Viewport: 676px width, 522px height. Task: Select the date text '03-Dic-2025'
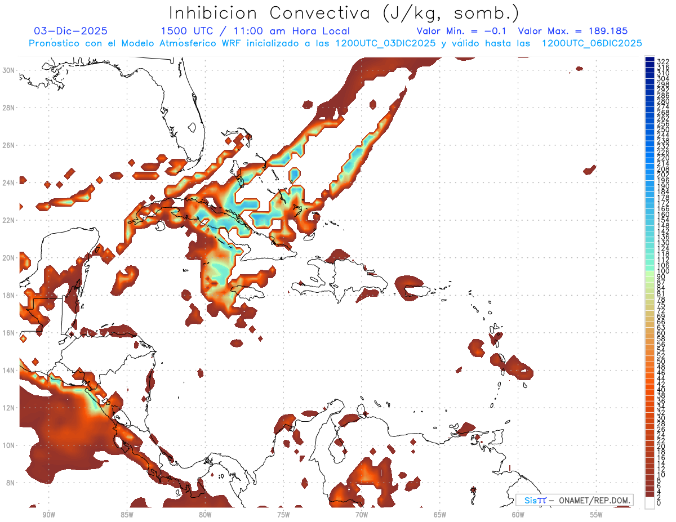(x=70, y=32)
